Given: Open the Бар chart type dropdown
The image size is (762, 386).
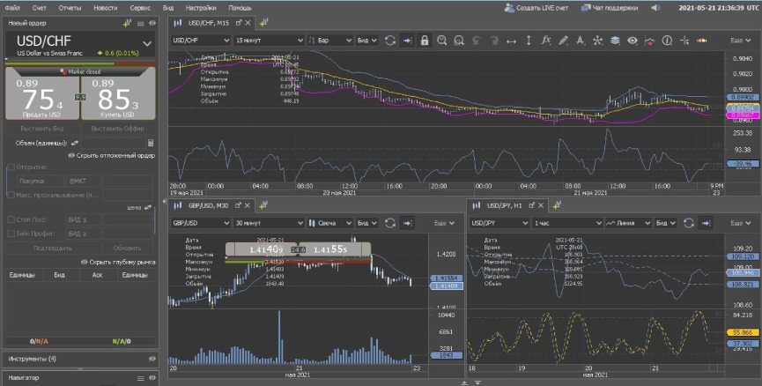Looking at the screenshot, I should click(x=330, y=41).
